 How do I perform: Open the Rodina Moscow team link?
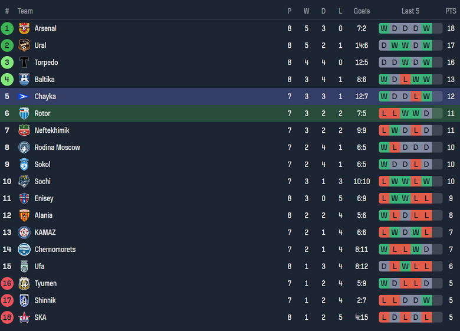[x=57, y=148]
